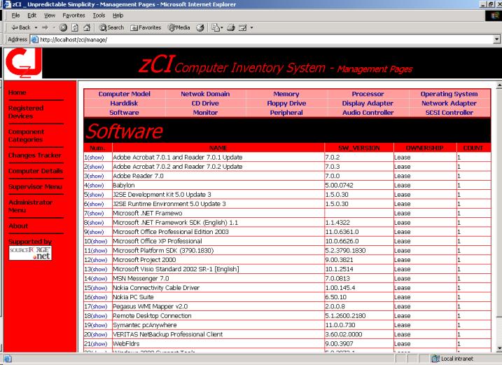502x365 pixels.
Task: Click show link for WebFldrs row
Action: click(99, 344)
